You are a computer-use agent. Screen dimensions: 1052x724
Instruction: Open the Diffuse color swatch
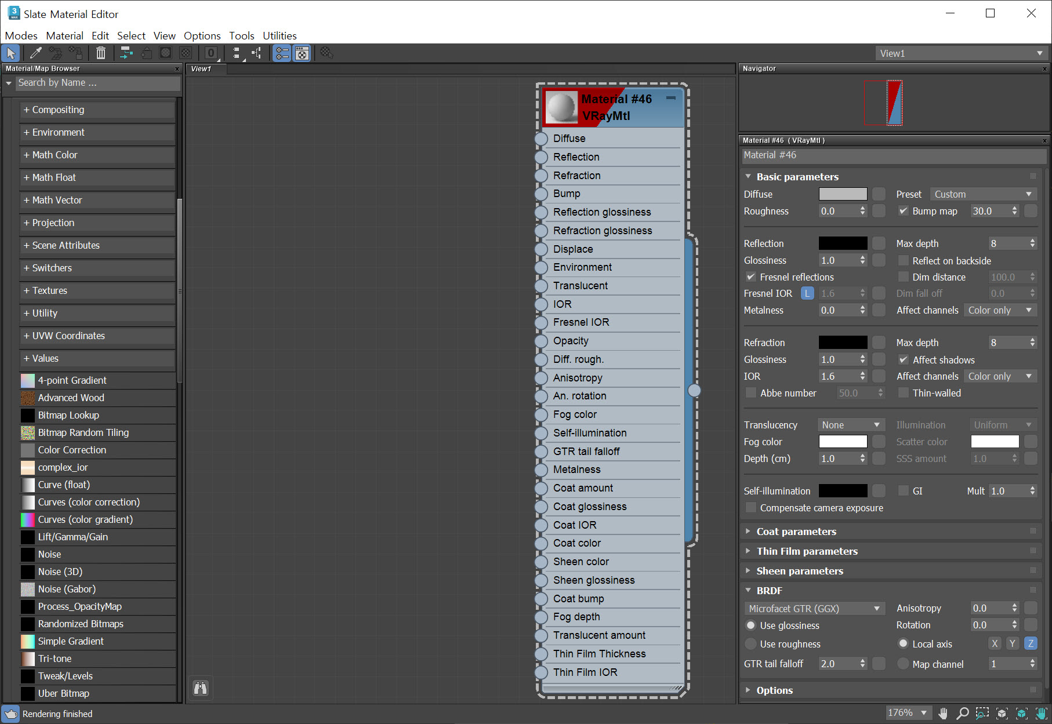(x=843, y=194)
